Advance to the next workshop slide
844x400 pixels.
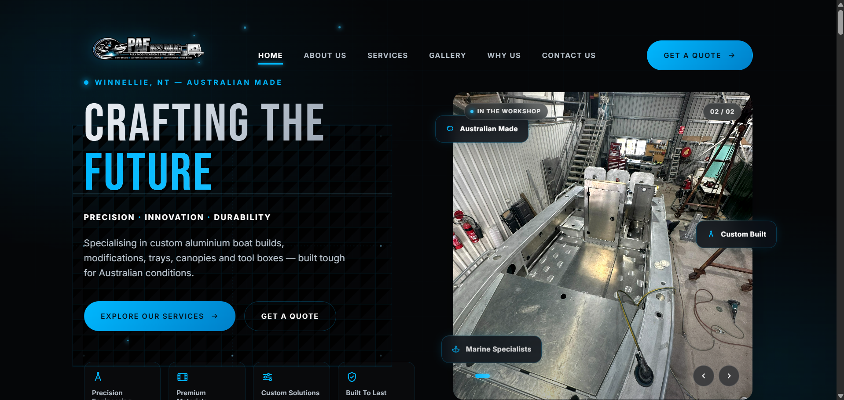click(x=729, y=376)
